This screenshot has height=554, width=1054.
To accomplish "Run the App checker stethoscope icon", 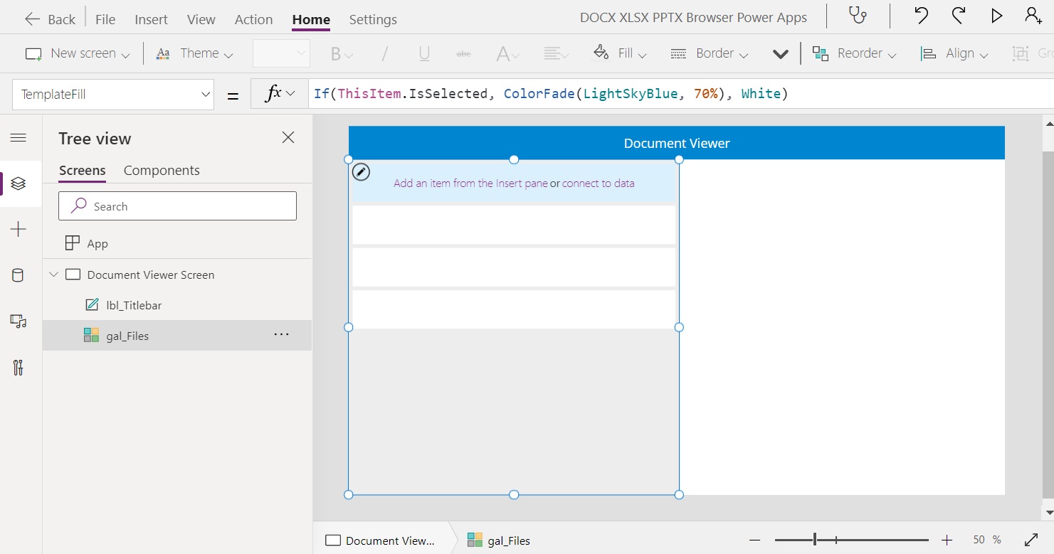I will [857, 15].
